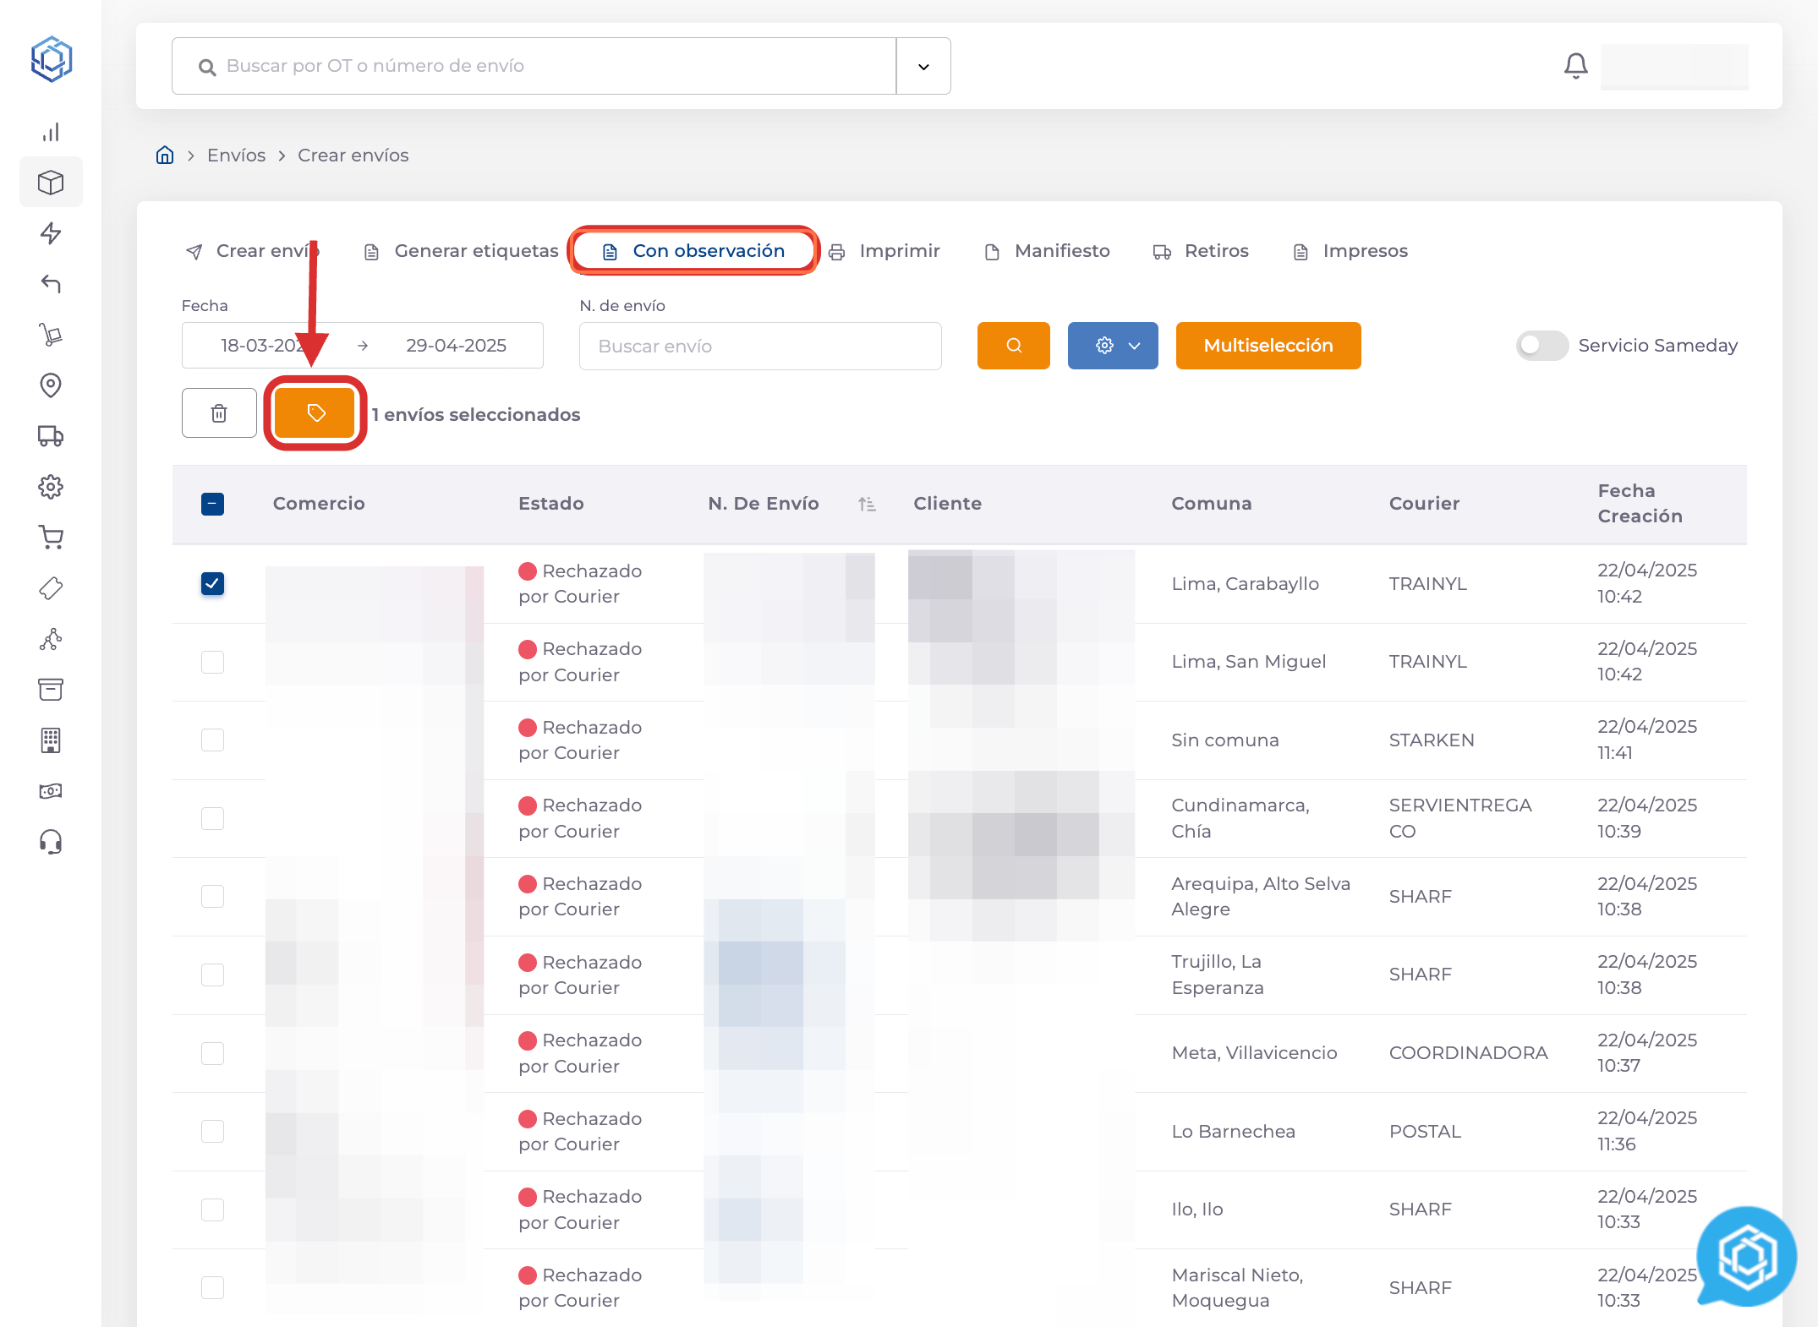Click the Buscar envío input field
The image size is (1818, 1327).
point(759,346)
